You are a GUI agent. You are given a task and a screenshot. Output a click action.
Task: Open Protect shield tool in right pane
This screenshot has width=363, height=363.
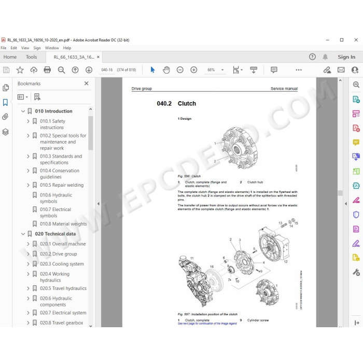[356, 215]
